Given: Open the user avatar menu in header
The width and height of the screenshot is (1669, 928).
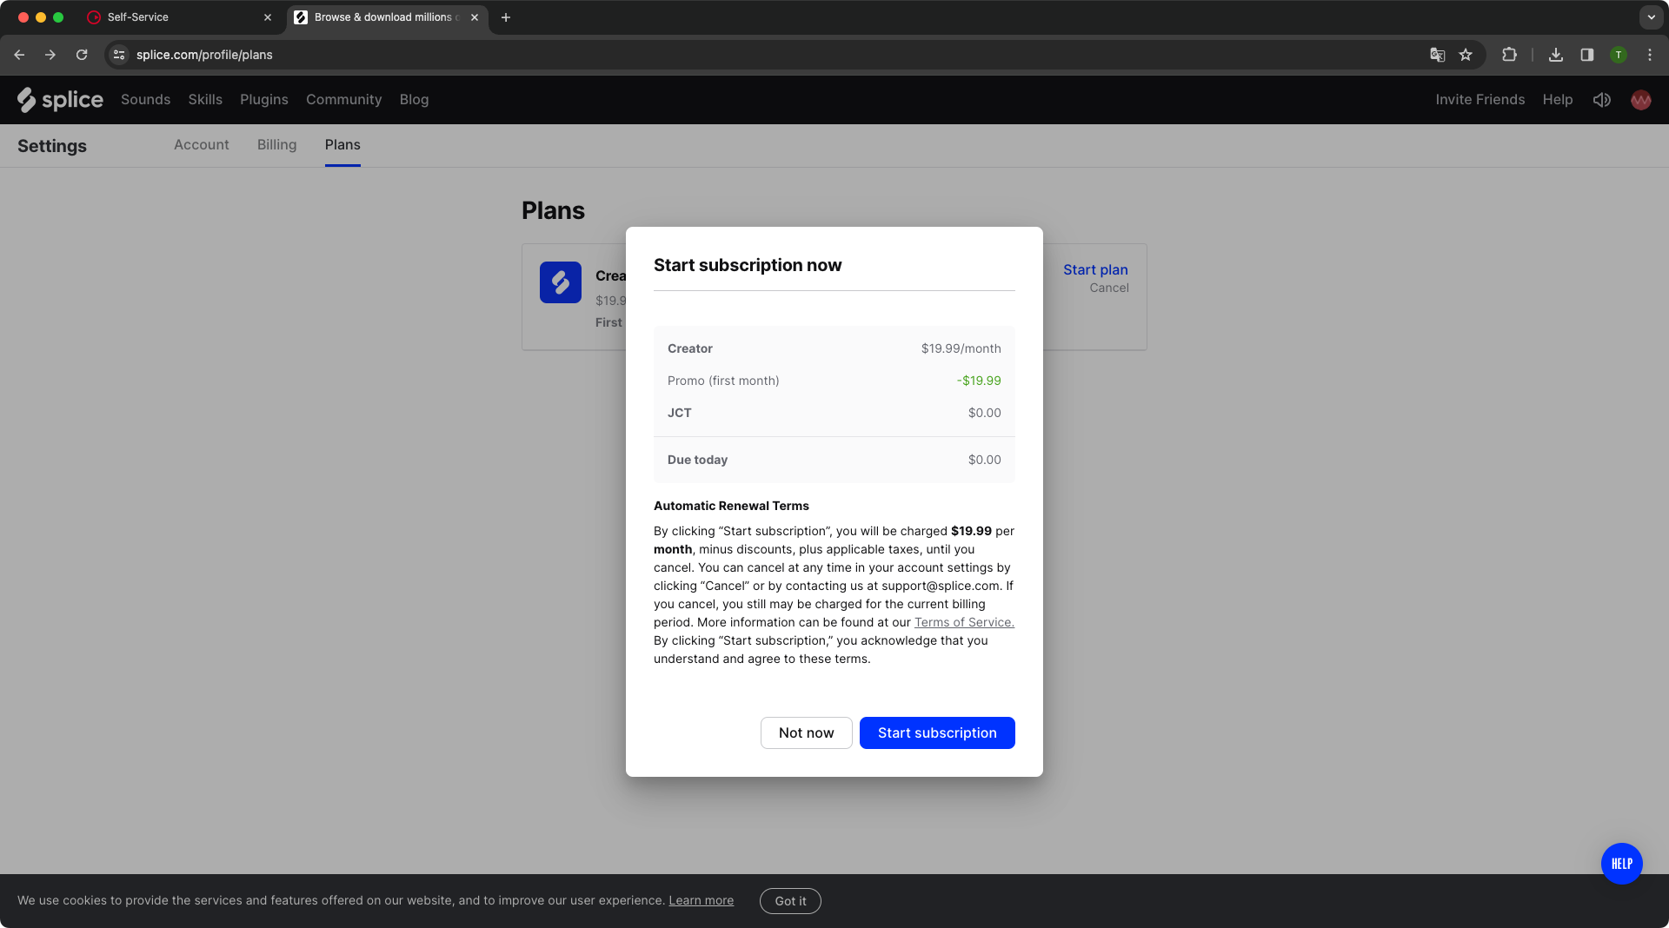Looking at the screenshot, I should pos(1640,100).
